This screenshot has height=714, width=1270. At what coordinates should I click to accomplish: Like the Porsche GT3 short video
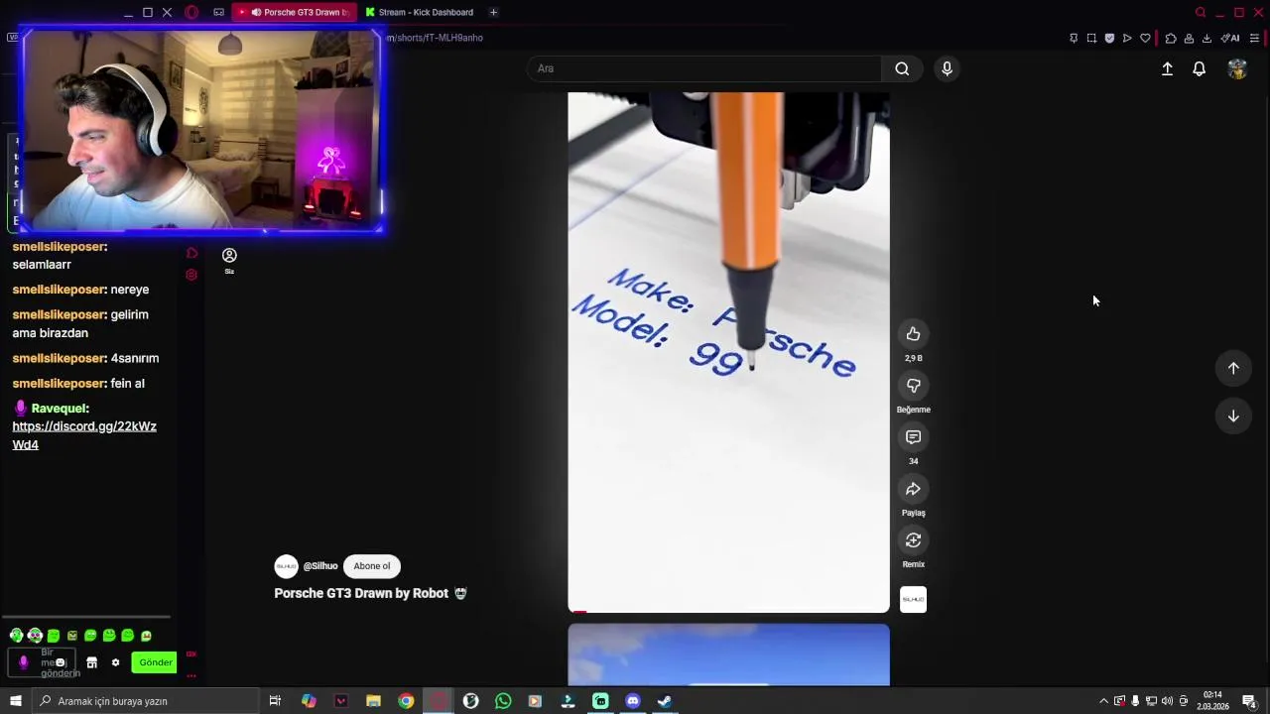click(x=913, y=334)
